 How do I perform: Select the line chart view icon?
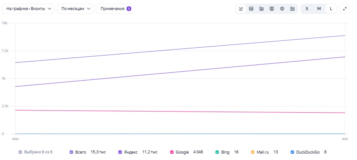(x=241, y=9)
